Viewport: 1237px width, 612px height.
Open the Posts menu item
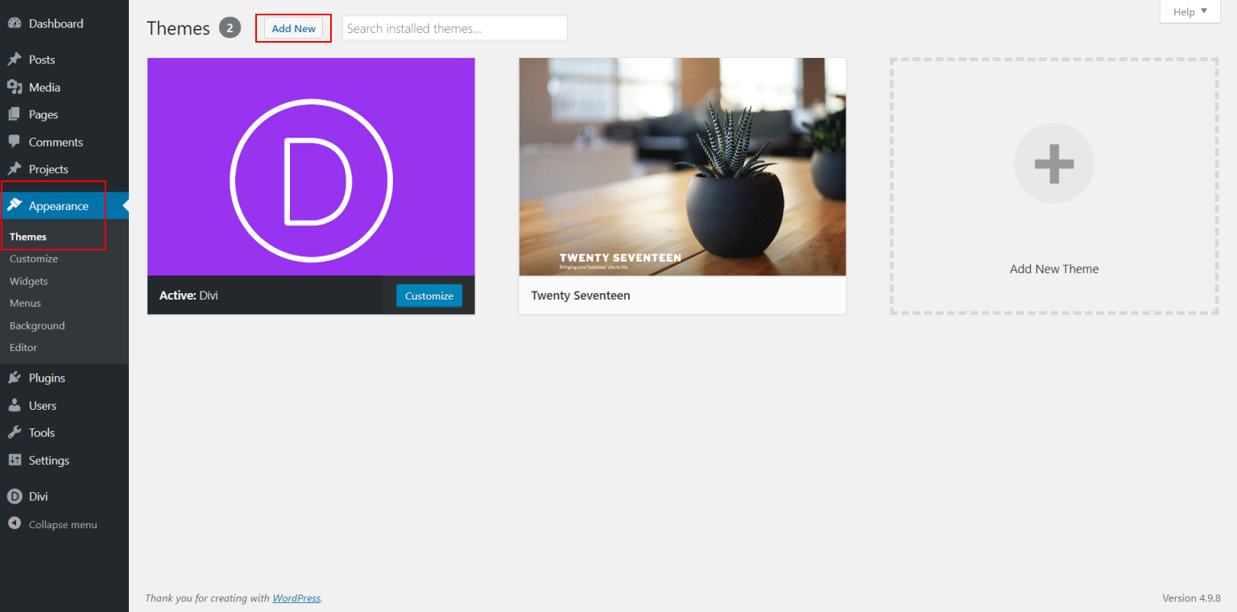coord(64,60)
